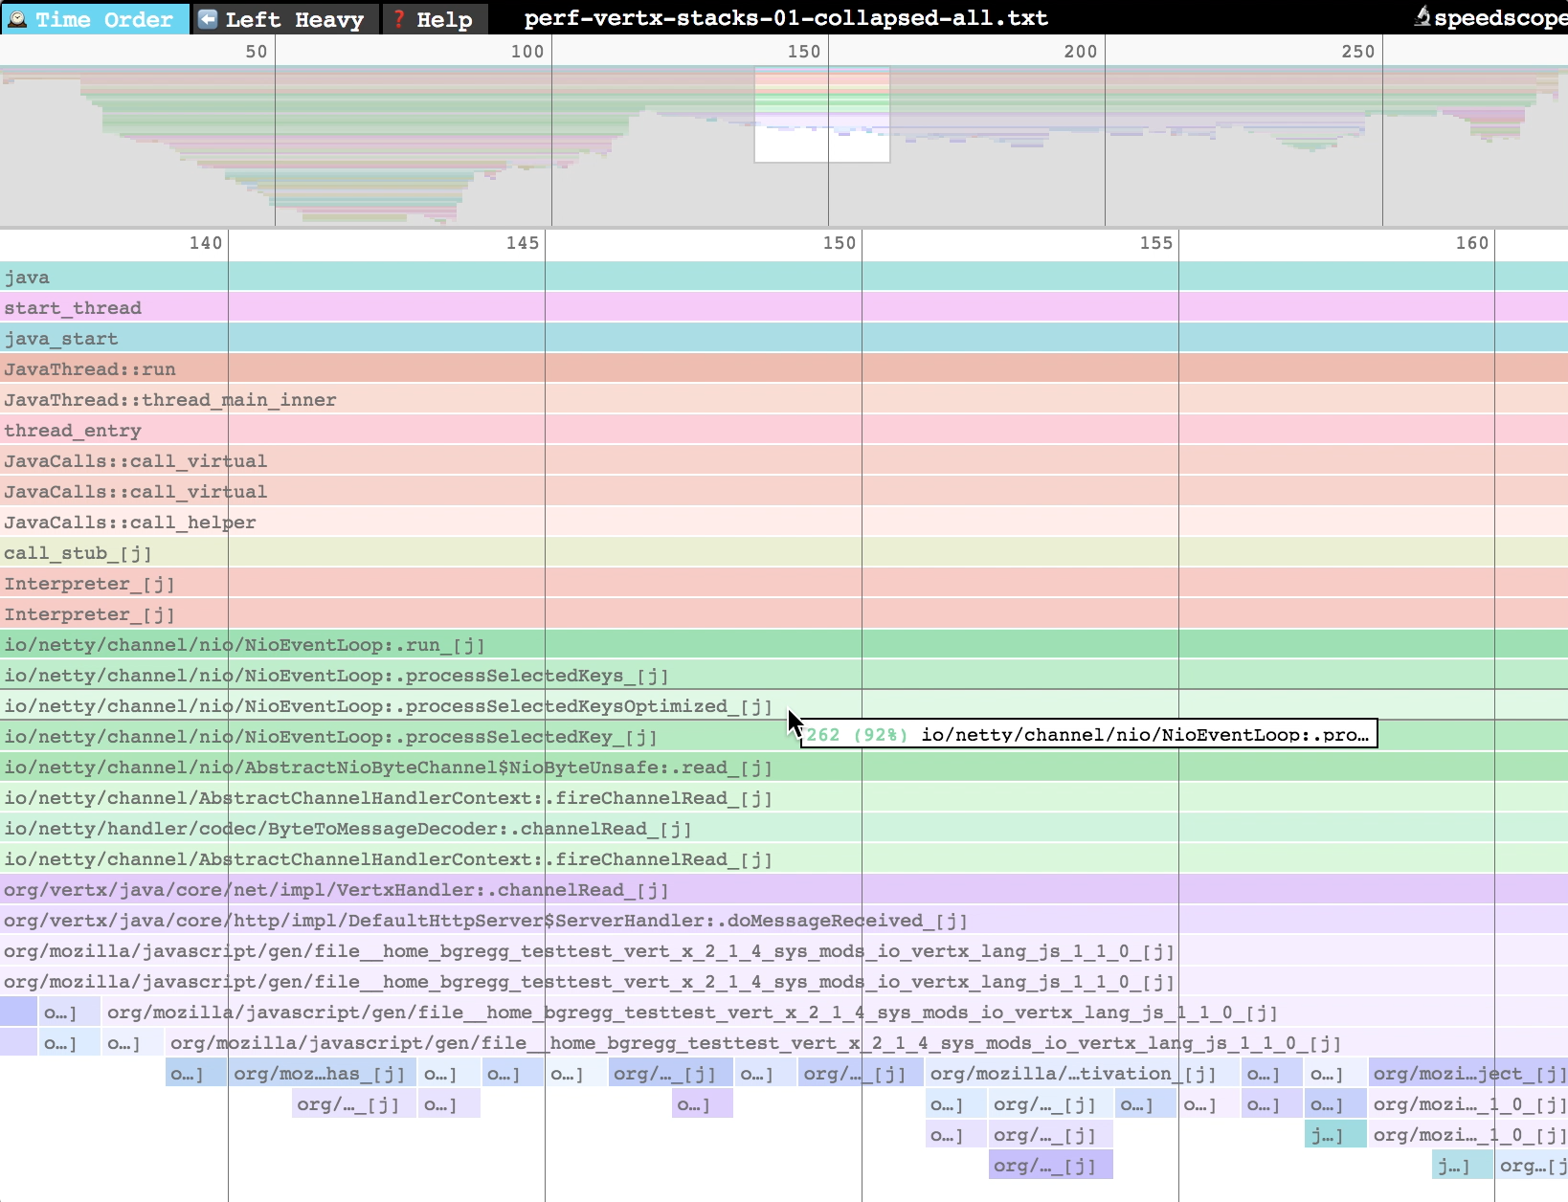Viewport: 1568px width, 1202px height.
Task: Select the java root frame
Action: (784, 277)
